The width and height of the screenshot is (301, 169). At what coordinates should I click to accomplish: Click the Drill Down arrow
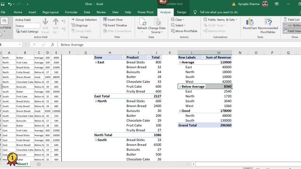[x=45, y=22]
